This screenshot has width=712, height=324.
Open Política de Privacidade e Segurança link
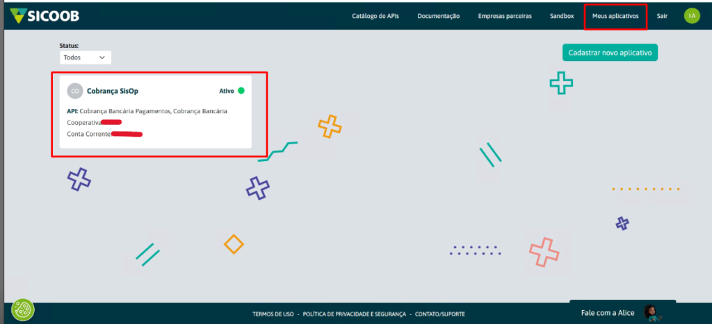tap(353, 314)
